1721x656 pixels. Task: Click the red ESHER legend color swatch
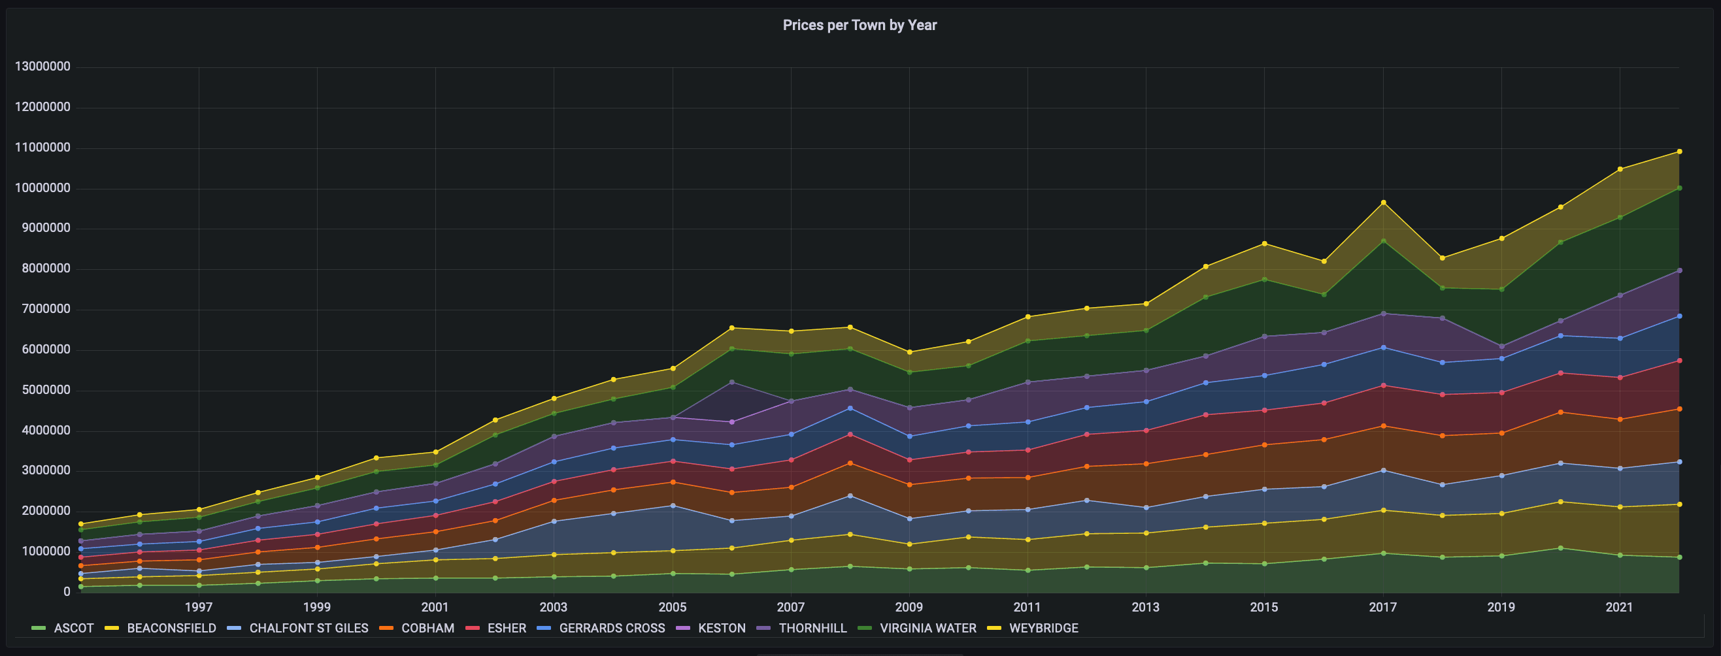473,628
